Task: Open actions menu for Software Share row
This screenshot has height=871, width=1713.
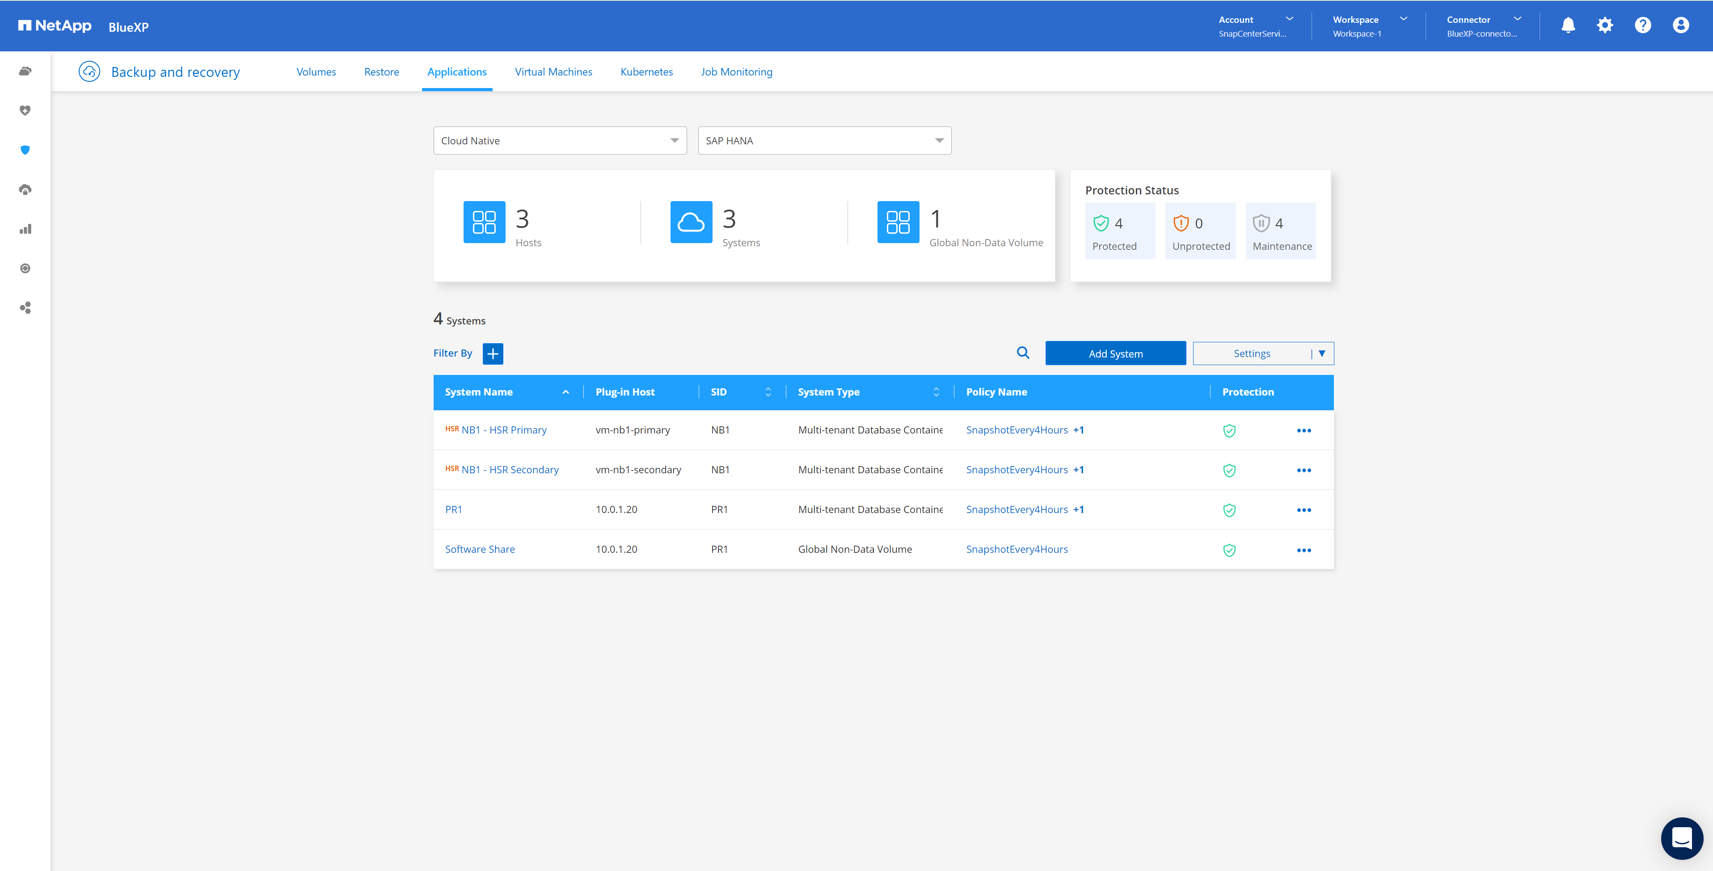Action: 1304,550
